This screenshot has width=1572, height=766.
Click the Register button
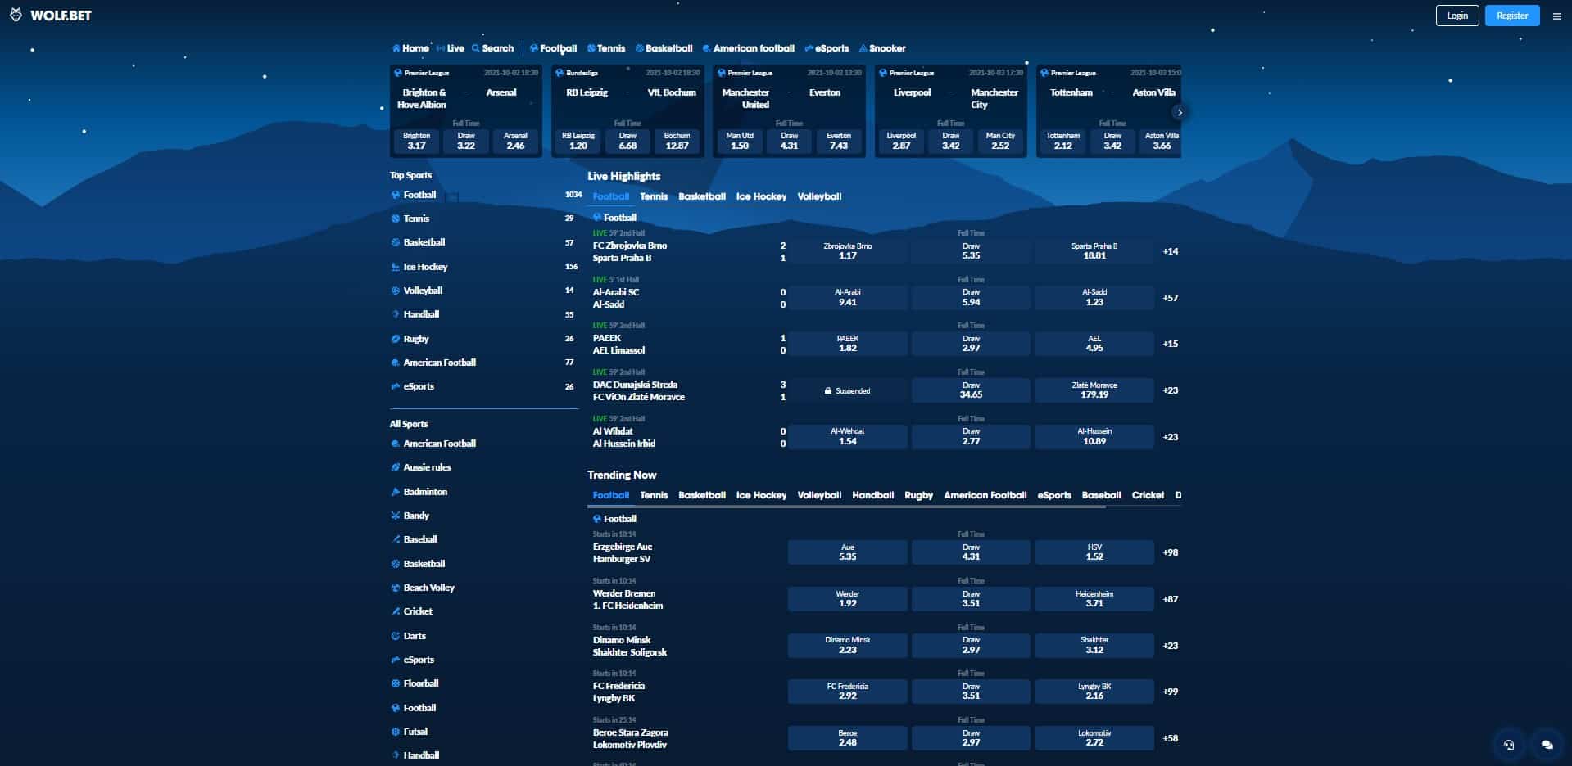pyautogui.click(x=1512, y=16)
